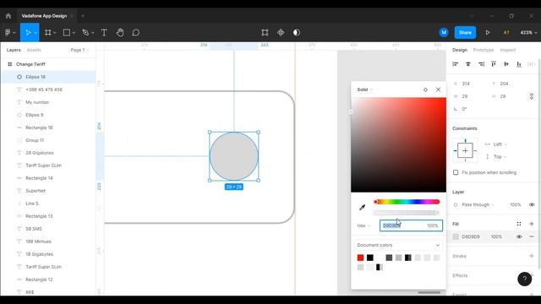Click the Create component icon

[281, 32]
